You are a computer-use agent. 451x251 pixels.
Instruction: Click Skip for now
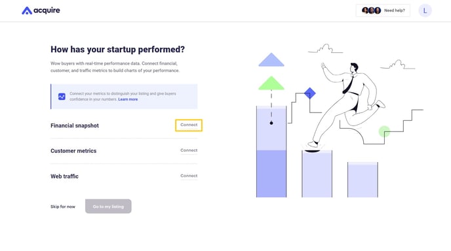[63, 207]
